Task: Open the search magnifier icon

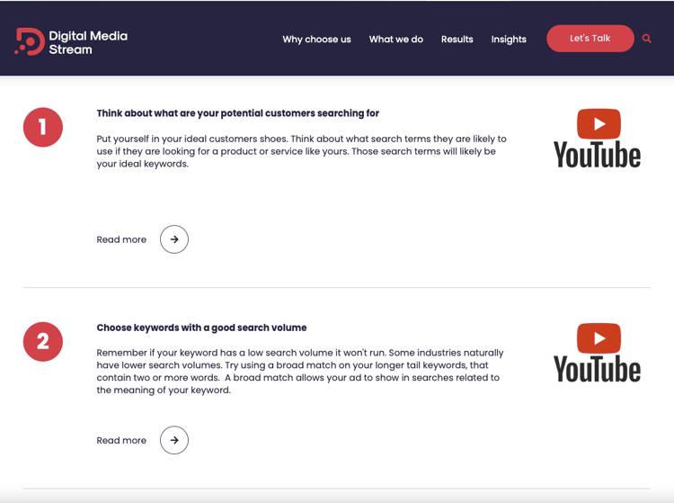Action: (x=646, y=39)
